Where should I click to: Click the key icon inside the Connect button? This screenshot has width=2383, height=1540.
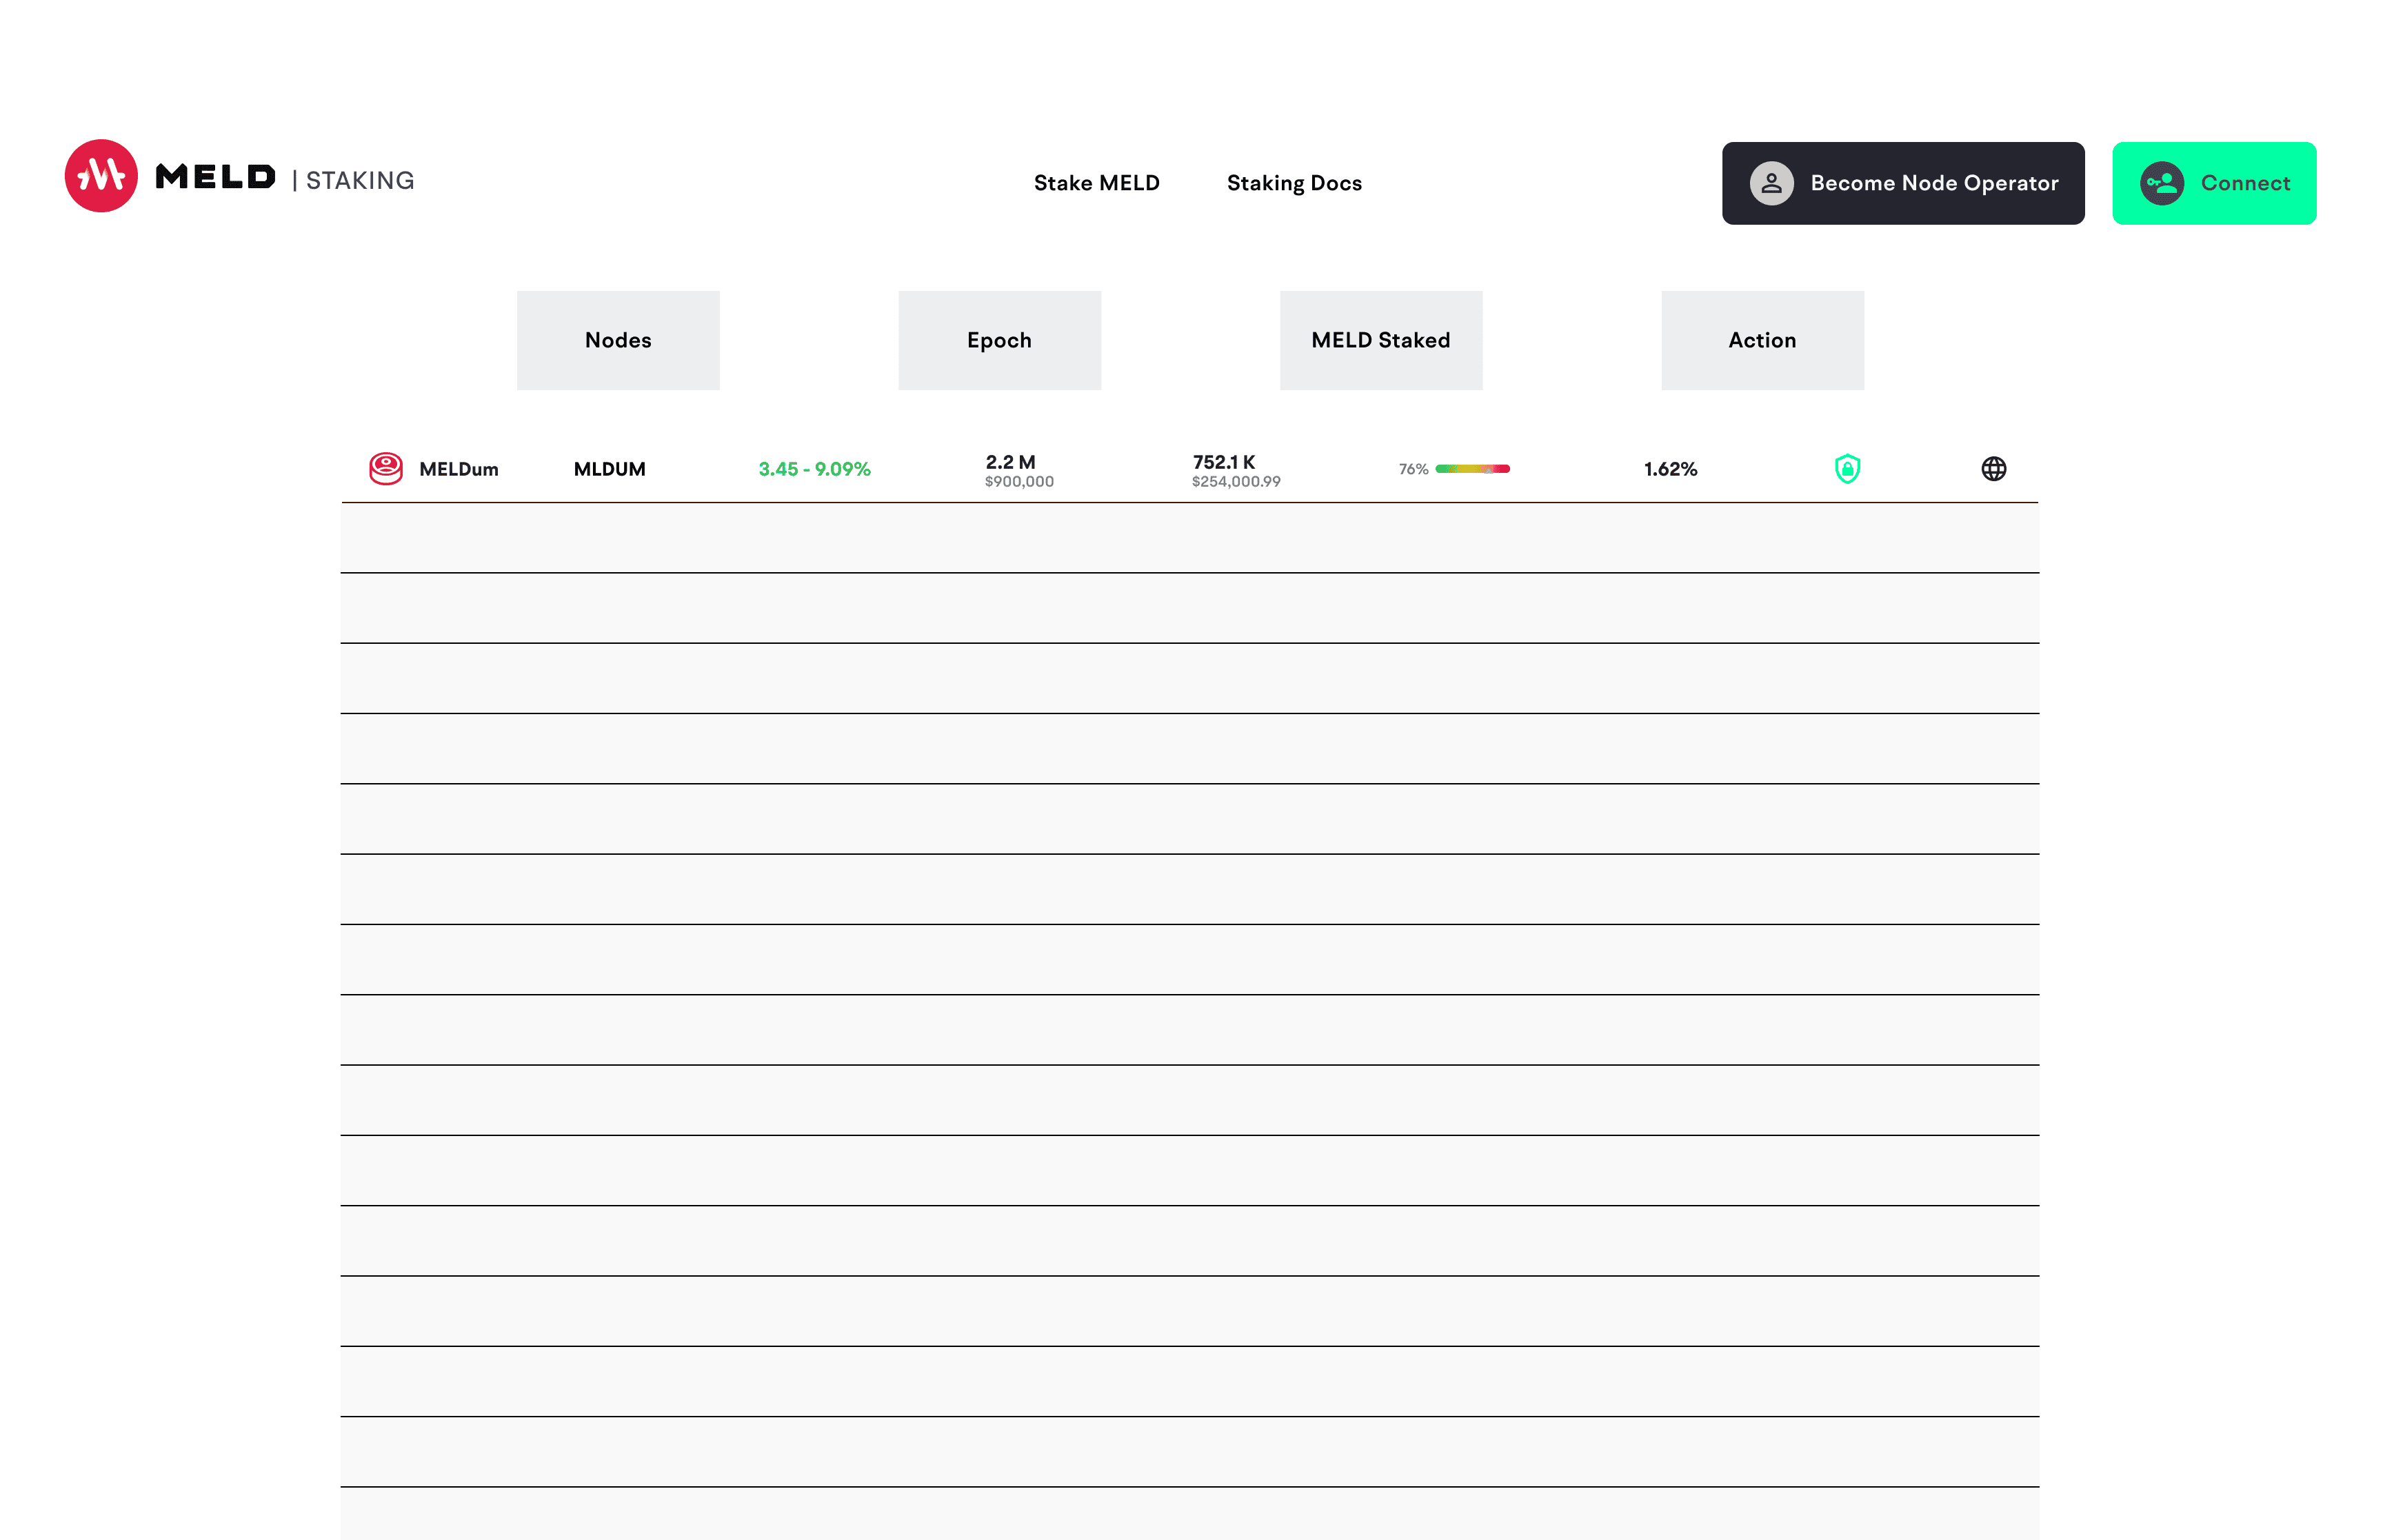[x=2162, y=182]
